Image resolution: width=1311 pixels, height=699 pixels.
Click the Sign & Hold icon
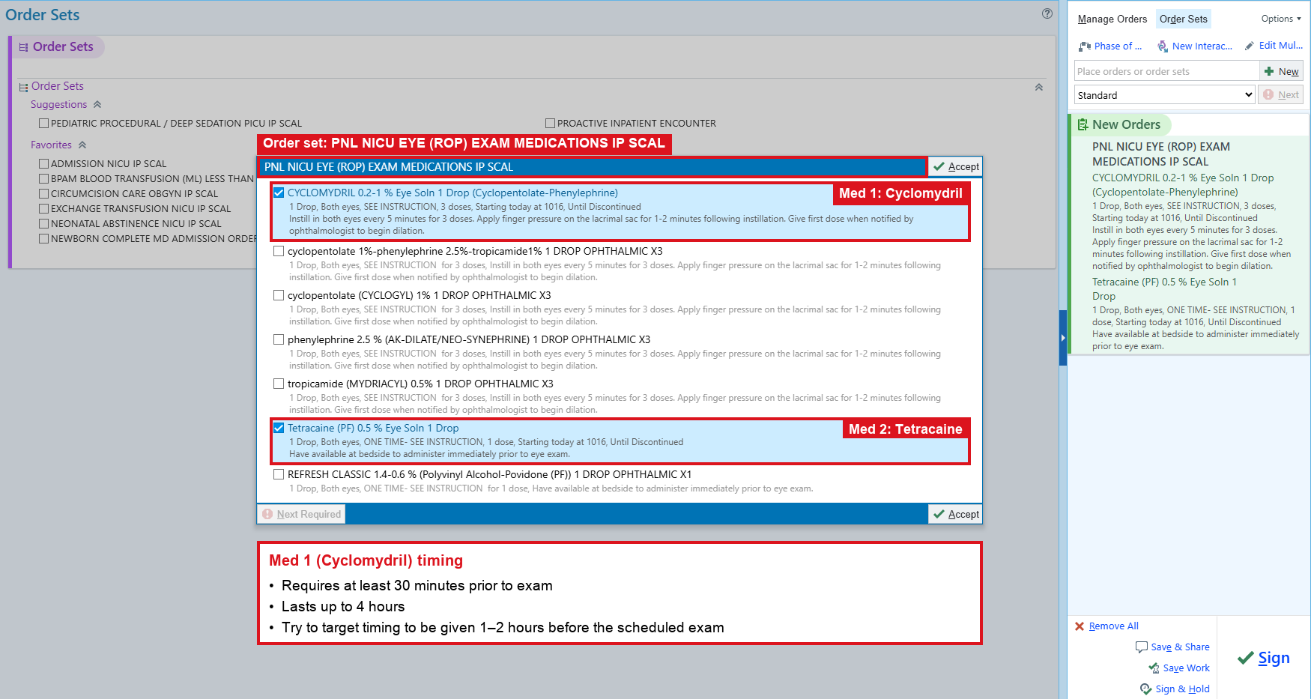point(1146,689)
